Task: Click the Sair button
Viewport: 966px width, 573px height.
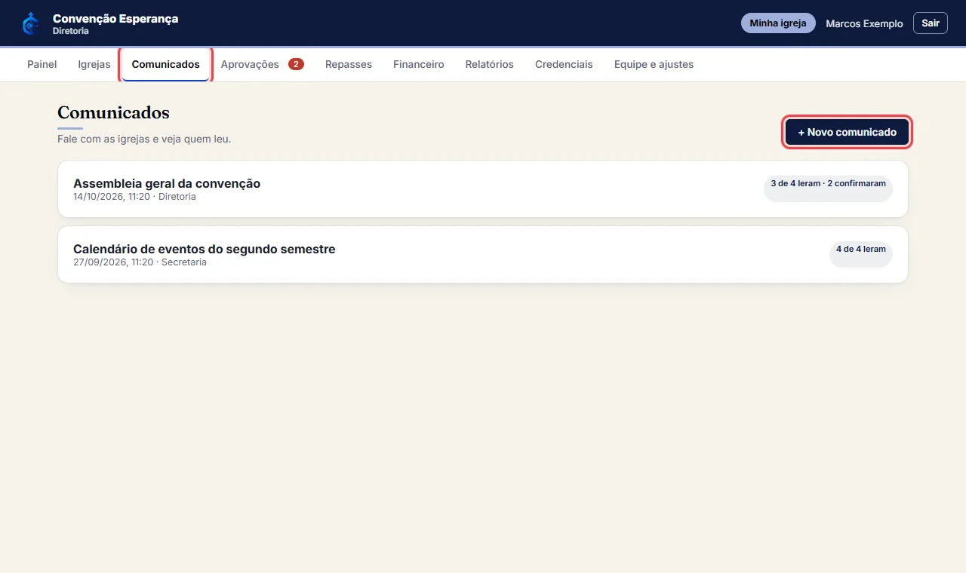Action: click(931, 23)
